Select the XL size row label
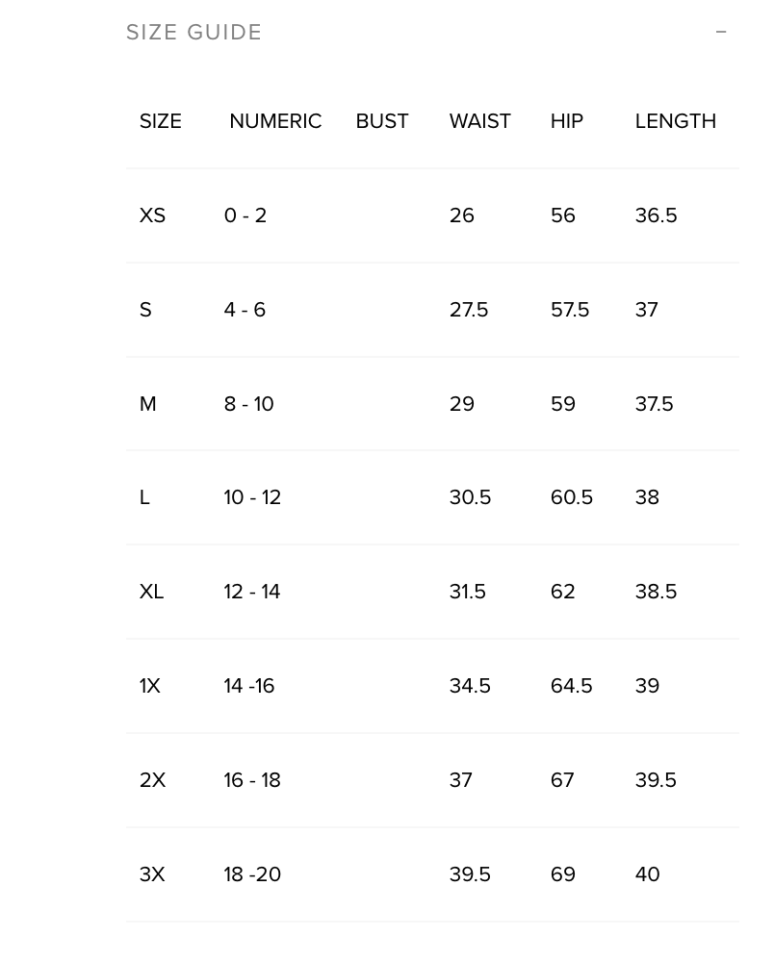Screen dimensions: 774x962 [151, 592]
